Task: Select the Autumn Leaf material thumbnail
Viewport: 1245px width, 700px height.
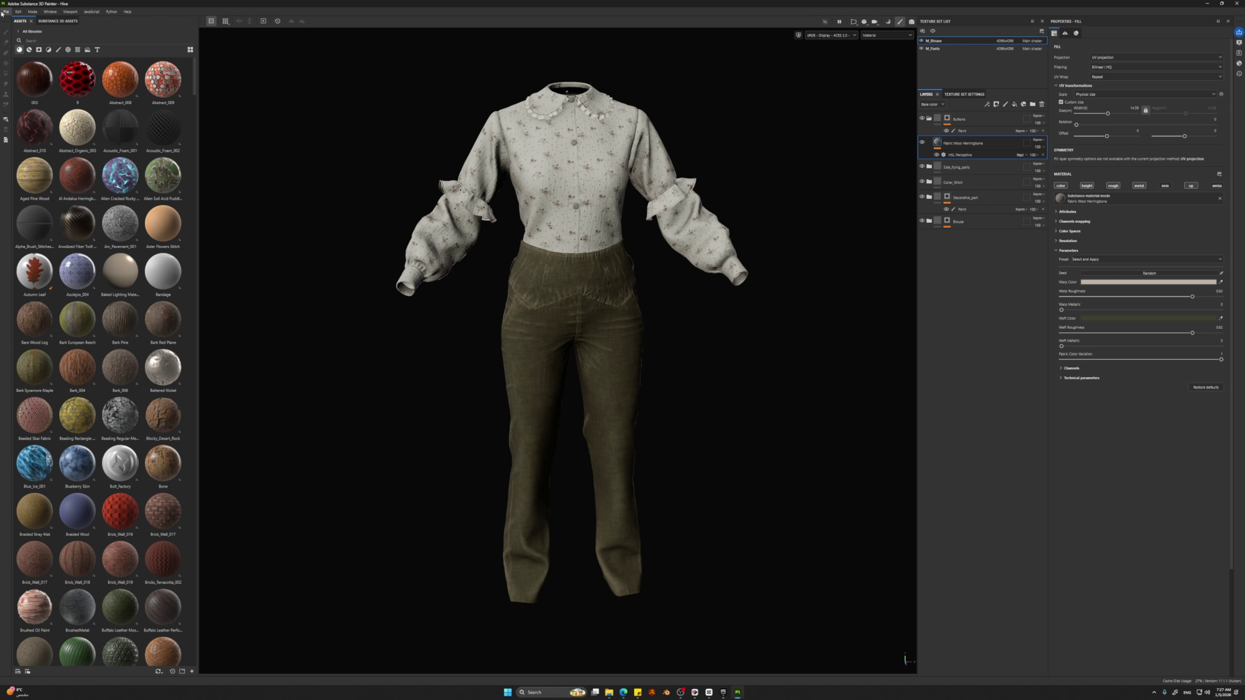Action: tap(35, 271)
